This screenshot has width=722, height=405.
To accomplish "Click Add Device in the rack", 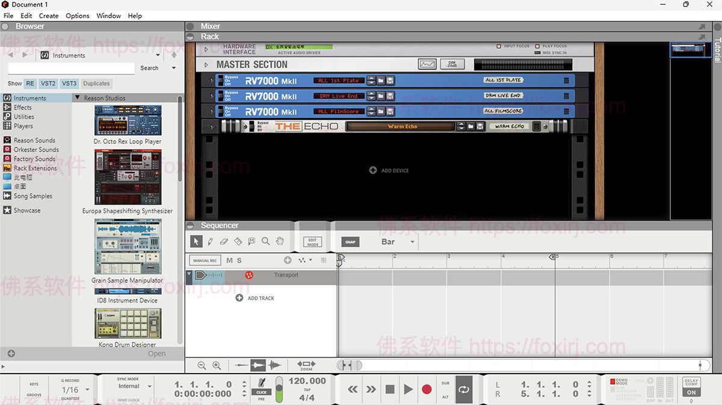I will point(389,170).
